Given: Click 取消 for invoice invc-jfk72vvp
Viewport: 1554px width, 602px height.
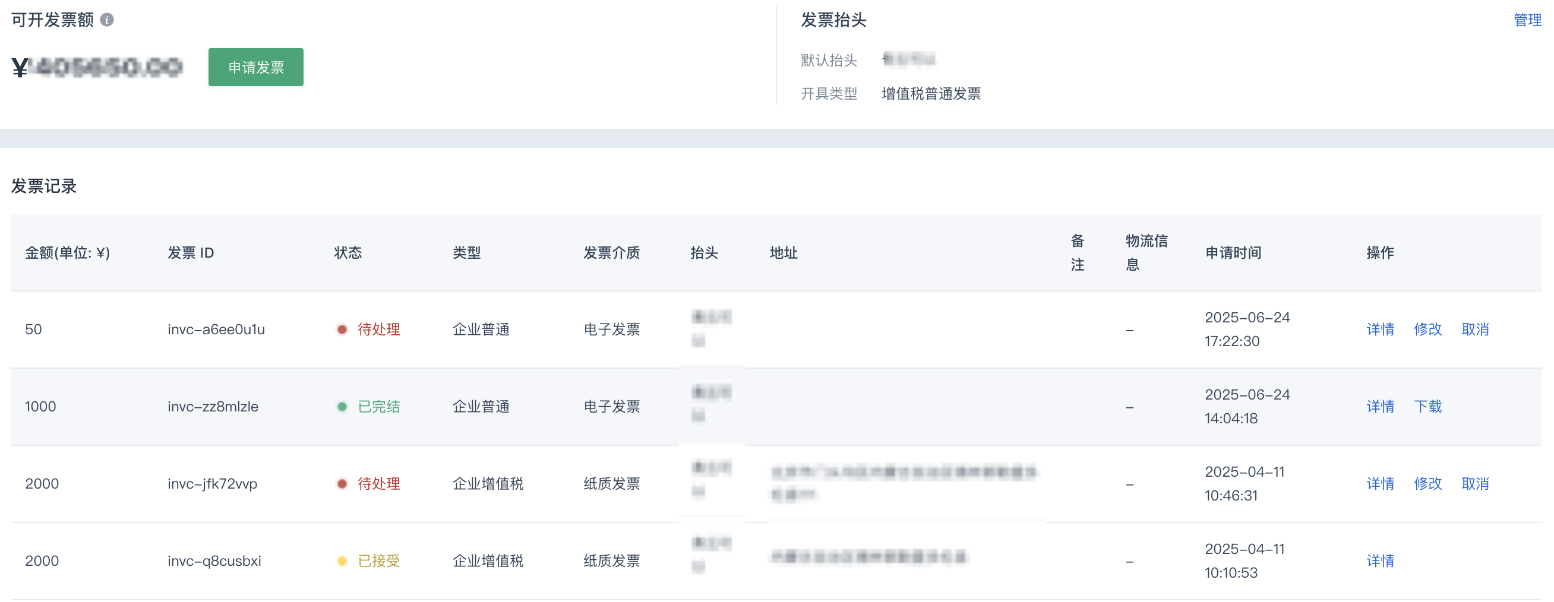Looking at the screenshot, I should click(x=1475, y=484).
